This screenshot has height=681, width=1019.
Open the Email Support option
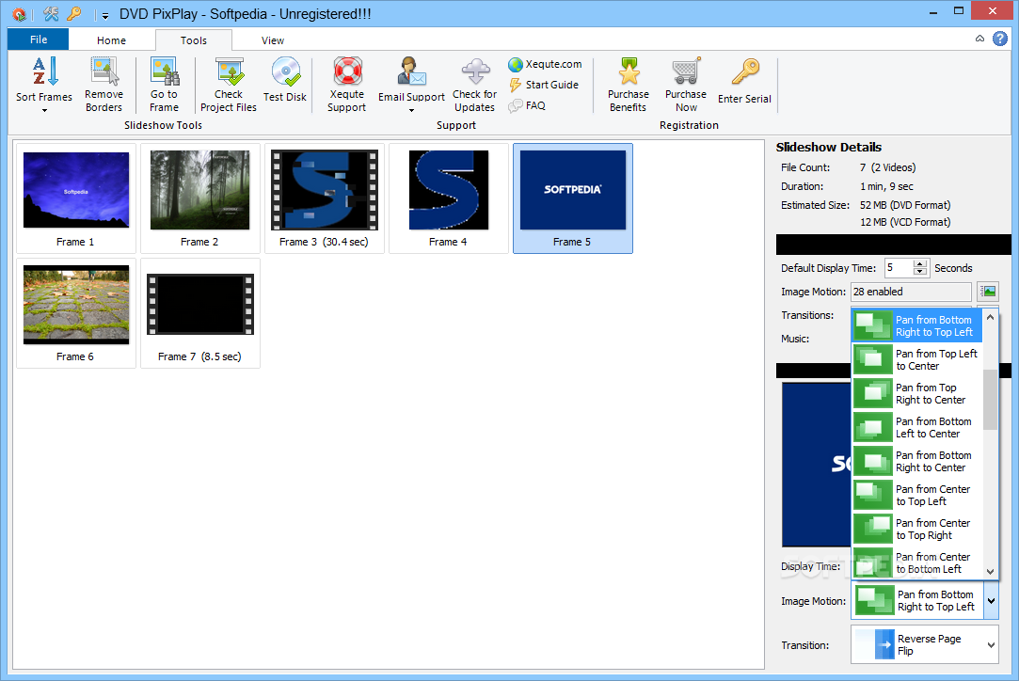click(x=411, y=79)
